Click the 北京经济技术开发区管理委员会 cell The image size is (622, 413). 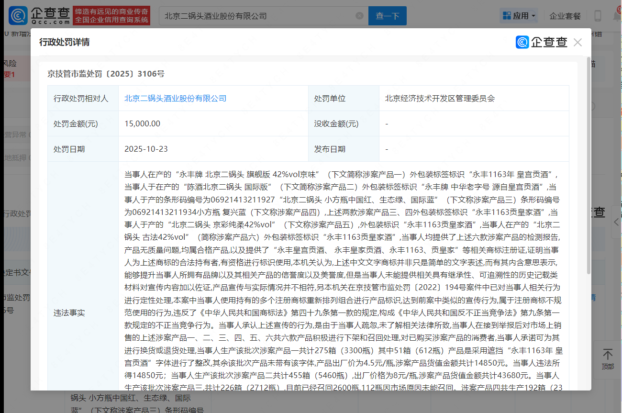tap(440, 98)
